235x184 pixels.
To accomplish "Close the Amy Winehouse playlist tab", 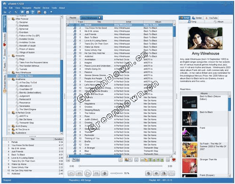I will (x=100, y=18).
